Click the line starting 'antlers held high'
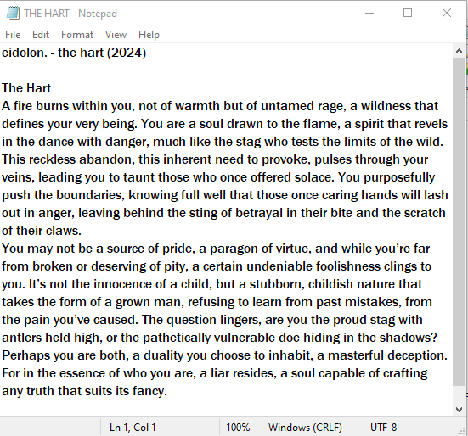The width and height of the screenshot is (468, 436). click(x=219, y=338)
